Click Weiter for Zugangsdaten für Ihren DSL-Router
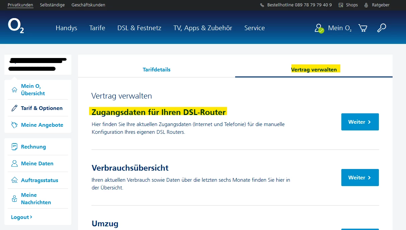 pos(360,122)
